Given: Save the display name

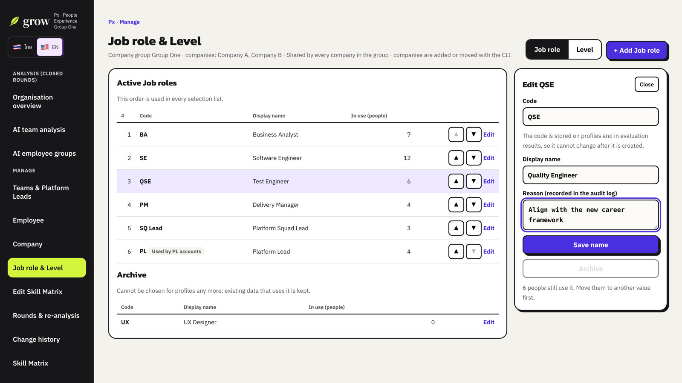Looking at the screenshot, I should (x=590, y=245).
